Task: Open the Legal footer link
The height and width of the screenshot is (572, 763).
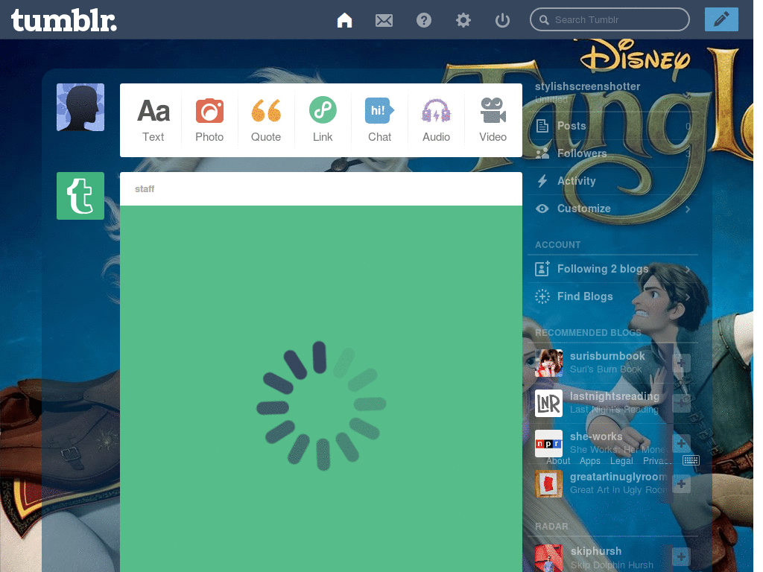Action: tap(621, 461)
